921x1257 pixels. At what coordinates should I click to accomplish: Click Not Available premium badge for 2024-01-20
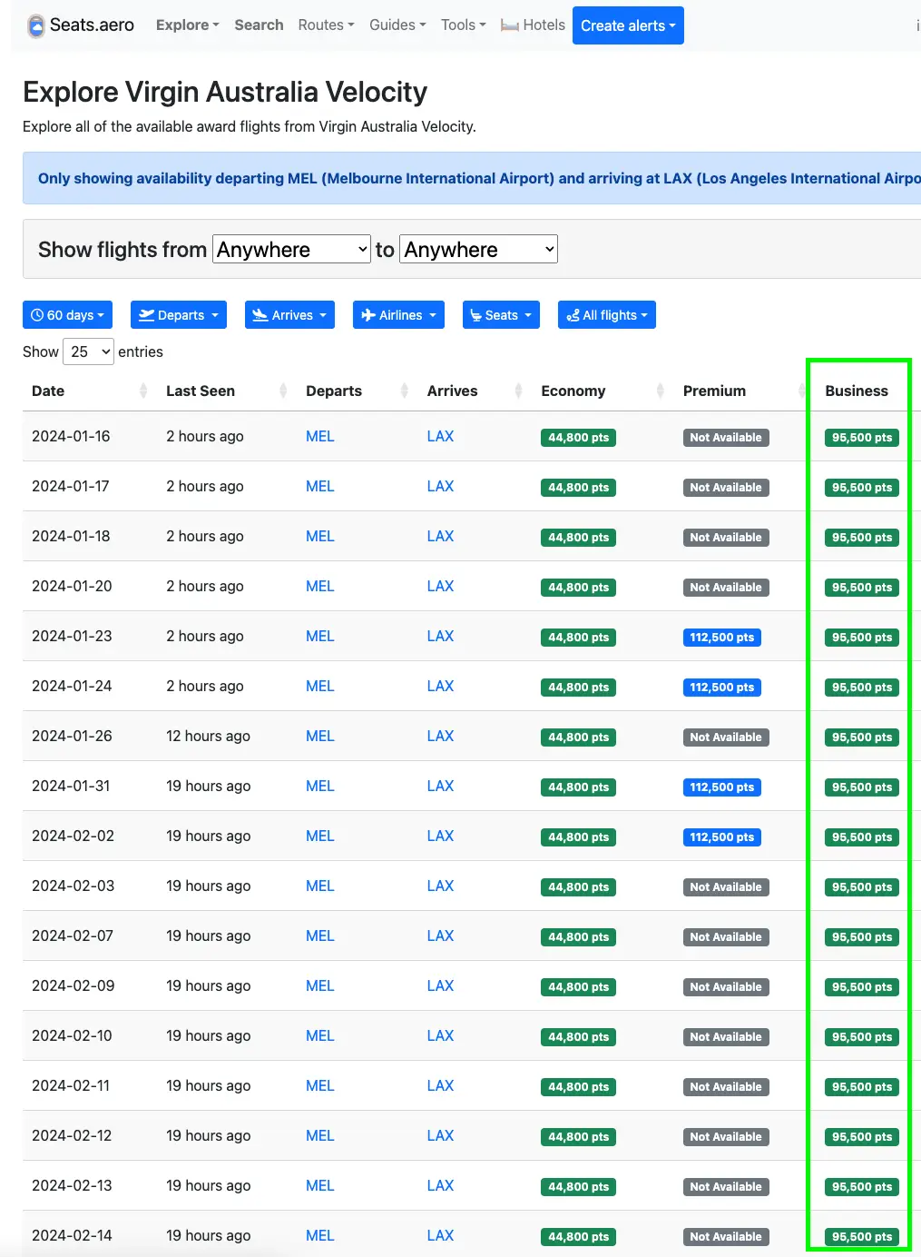pos(726,588)
